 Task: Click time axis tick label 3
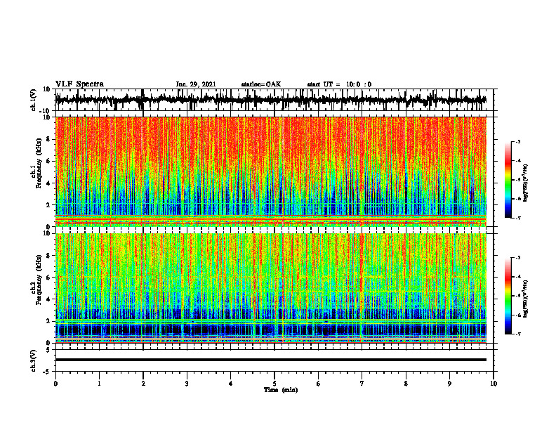(187, 384)
